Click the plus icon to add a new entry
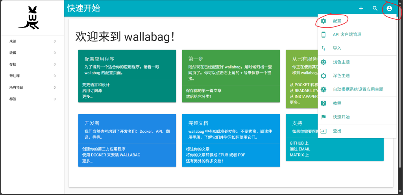This screenshot has width=403, height=195. click(361, 8)
